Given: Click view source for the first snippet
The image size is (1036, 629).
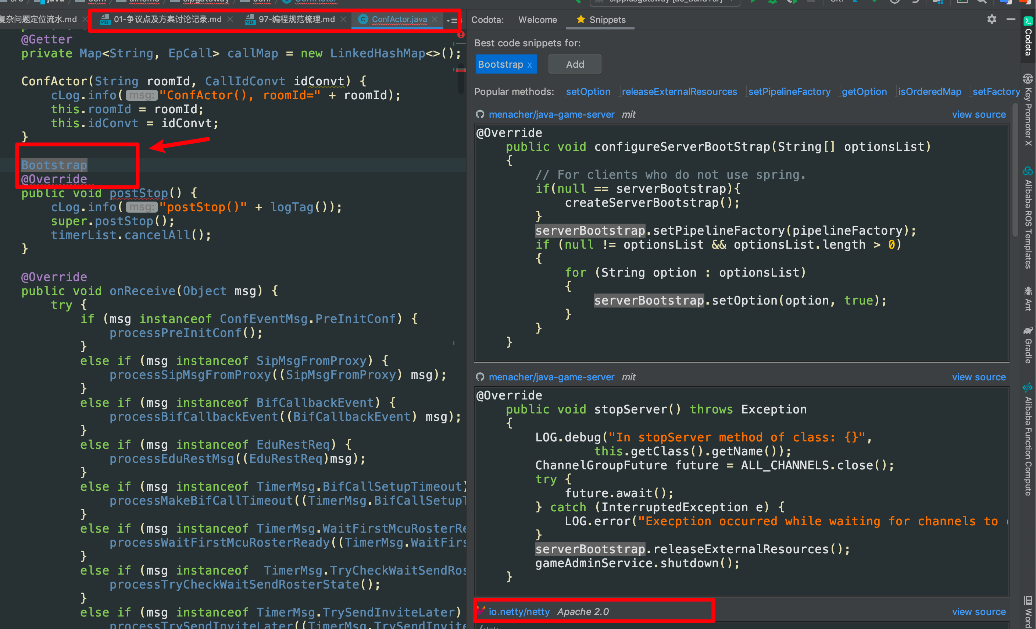Looking at the screenshot, I should [978, 114].
